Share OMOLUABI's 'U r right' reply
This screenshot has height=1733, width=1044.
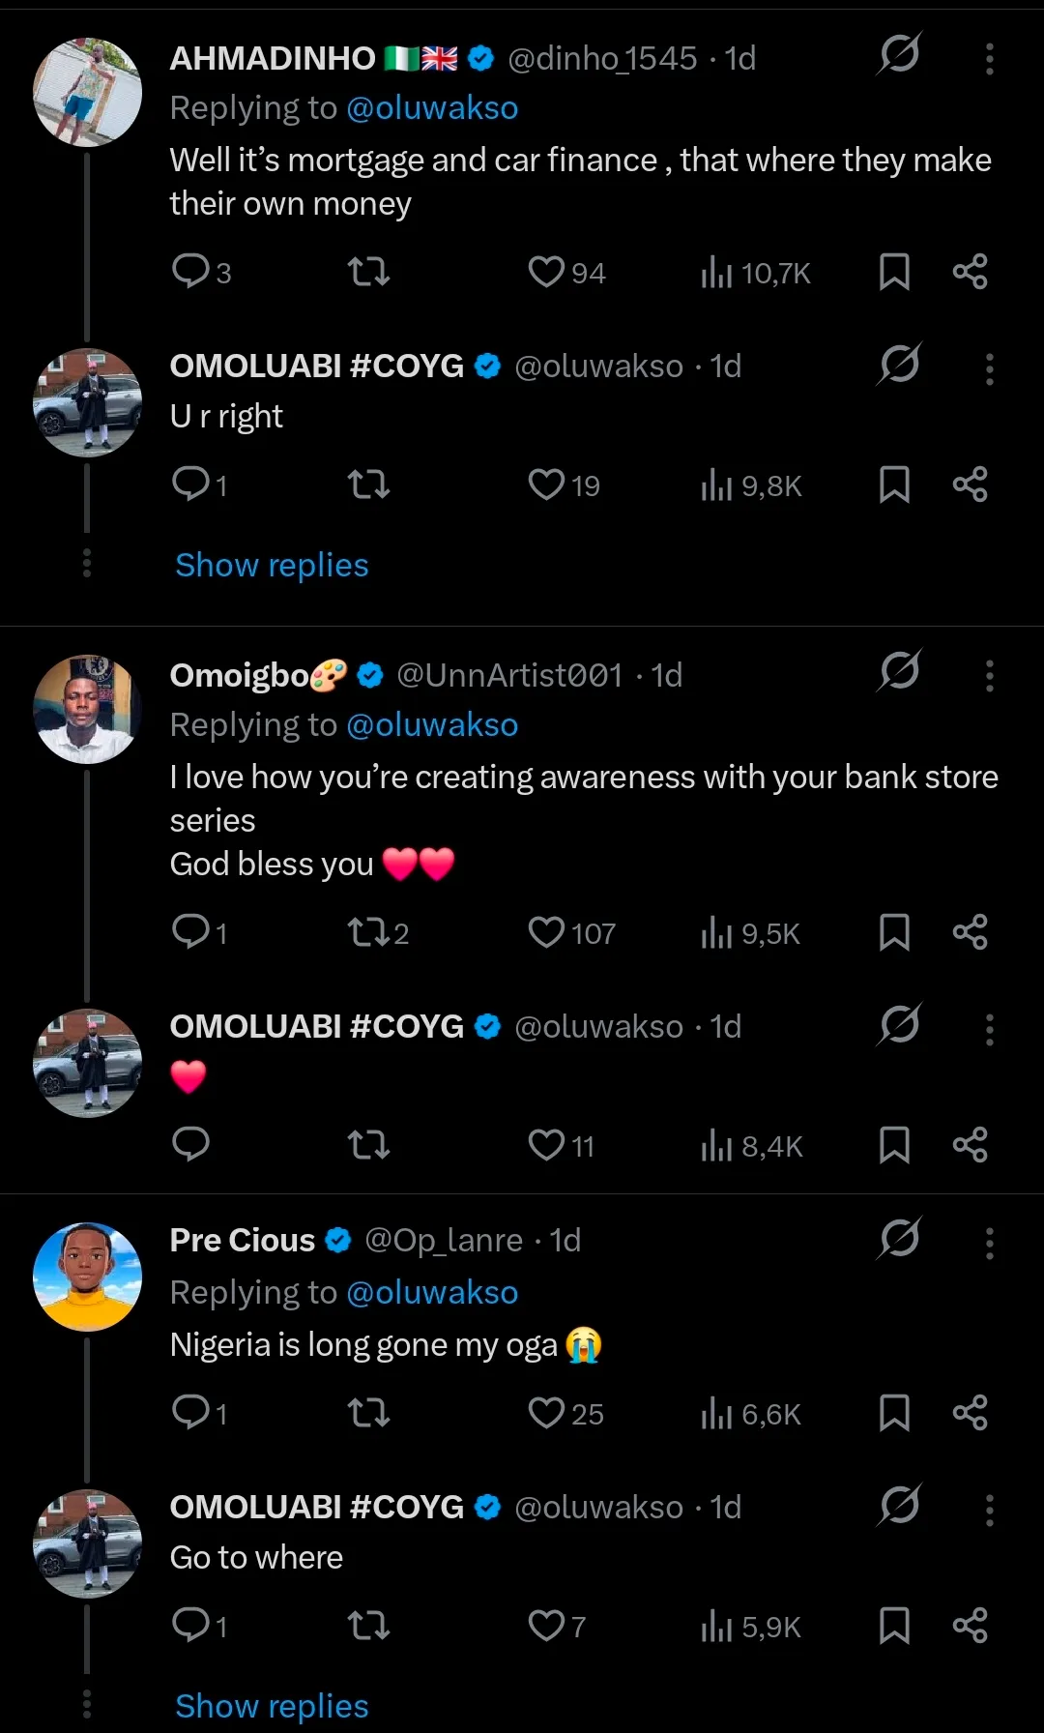click(x=970, y=485)
